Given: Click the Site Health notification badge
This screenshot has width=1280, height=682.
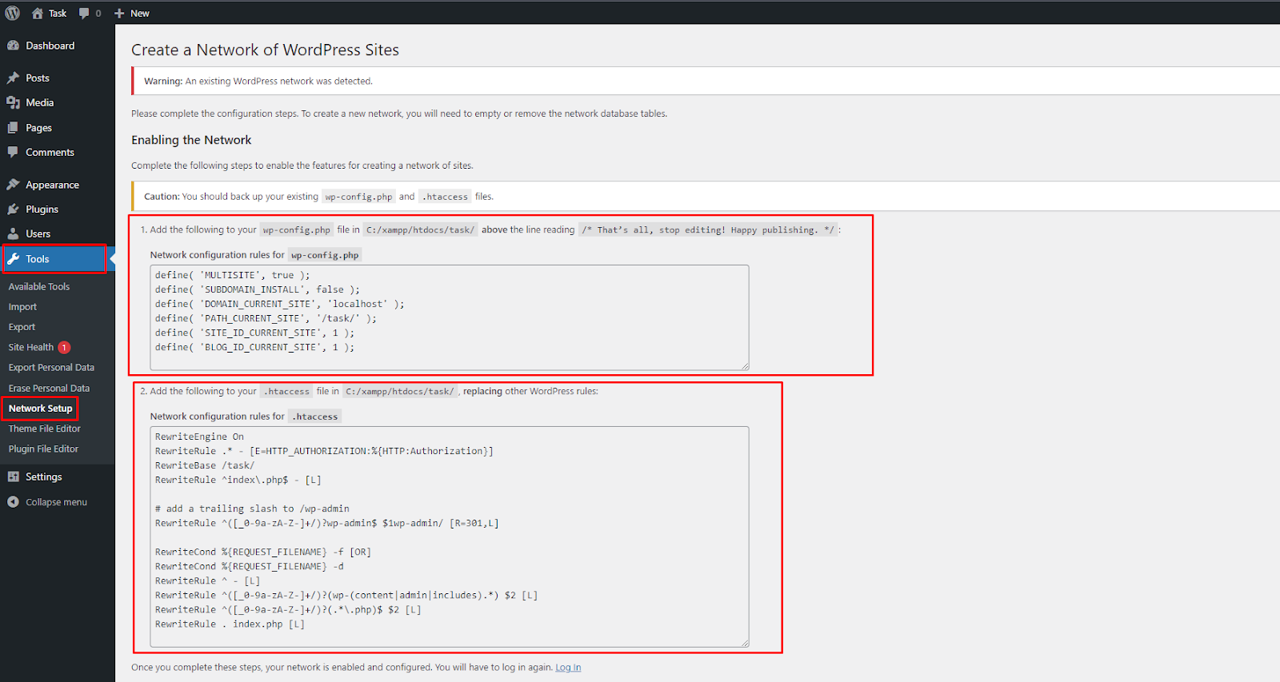Looking at the screenshot, I should (x=64, y=348).
